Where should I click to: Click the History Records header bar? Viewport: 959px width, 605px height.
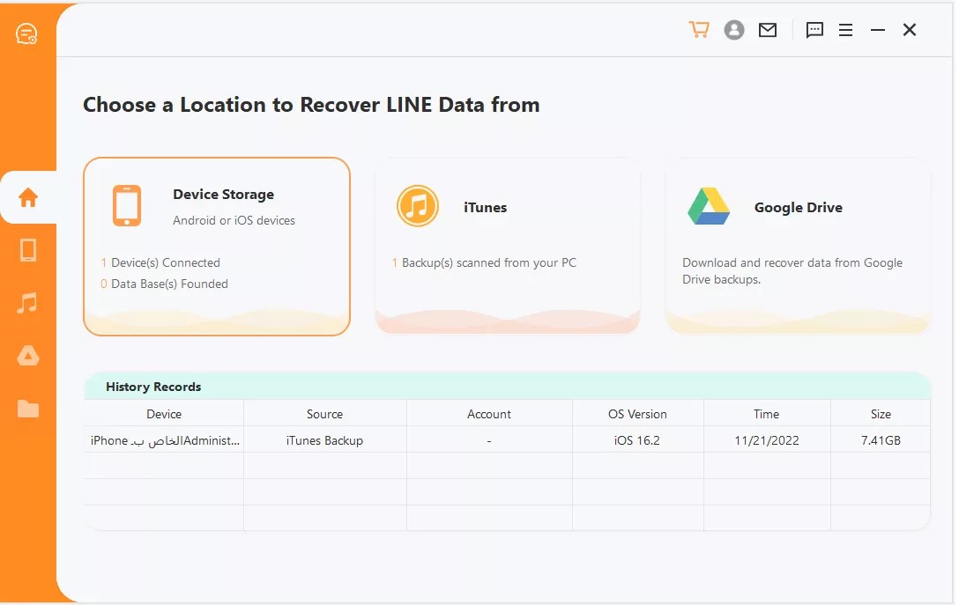pyautogui.click(x=507, y=387)
